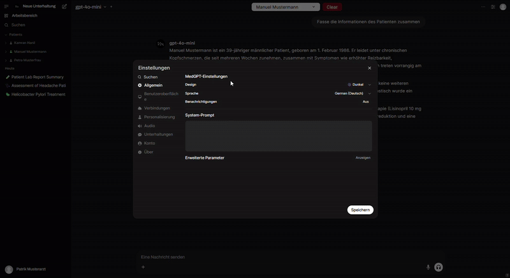Open the Manuel Mustermann patient dropdown
The height and width of the screenshot is (278, 510).
(286, 7)
